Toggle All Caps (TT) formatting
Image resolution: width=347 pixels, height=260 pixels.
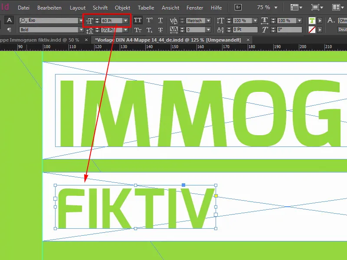tap(137, 20)
